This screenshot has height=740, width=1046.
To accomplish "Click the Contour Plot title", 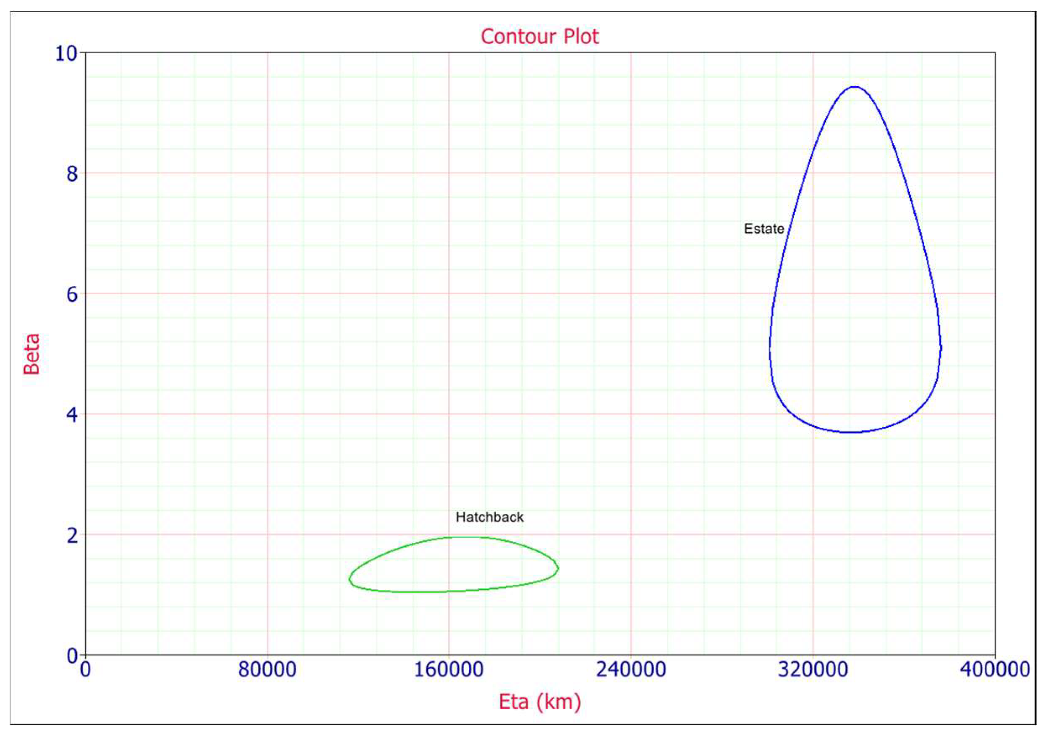I will tap(539, 37).
